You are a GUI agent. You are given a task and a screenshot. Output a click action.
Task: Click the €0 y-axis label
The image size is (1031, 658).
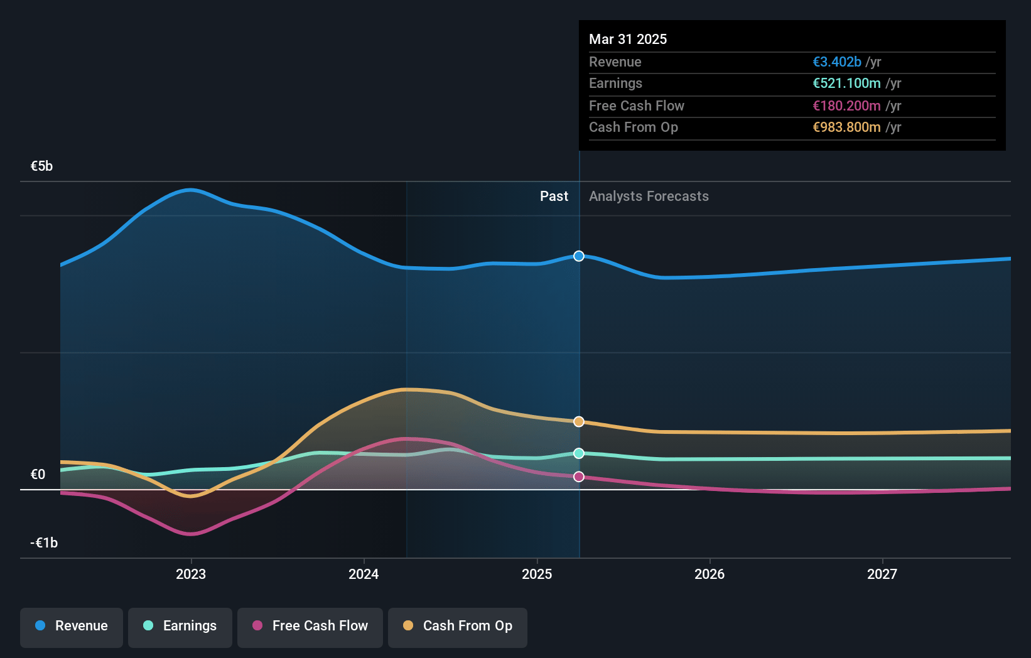(x=38, y=475)
